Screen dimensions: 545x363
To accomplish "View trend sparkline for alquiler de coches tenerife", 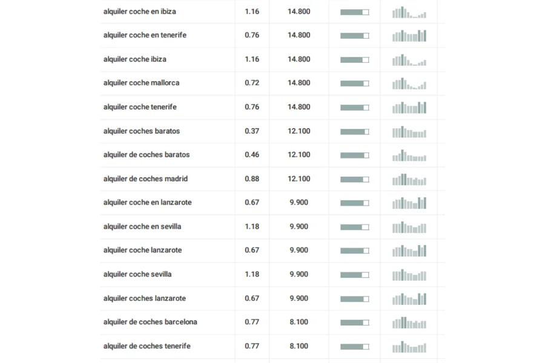I will (409, 347).
